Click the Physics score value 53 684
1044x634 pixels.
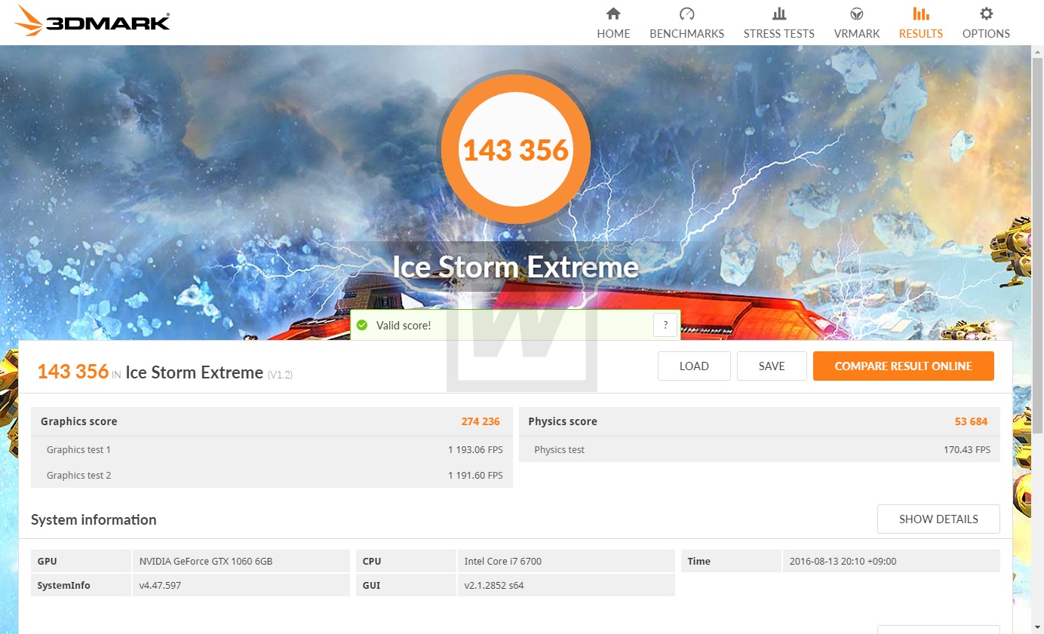[x=971, y=421]
